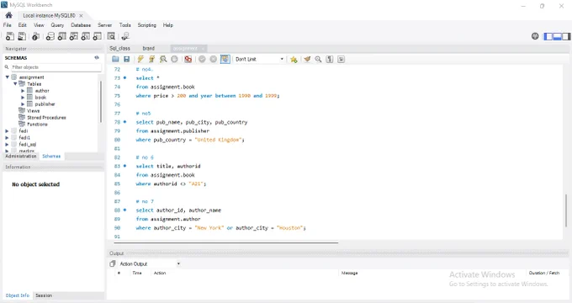Open the Database menu
Image resolution: width=572 pixels, height=303 pixels.
(81, 24)
